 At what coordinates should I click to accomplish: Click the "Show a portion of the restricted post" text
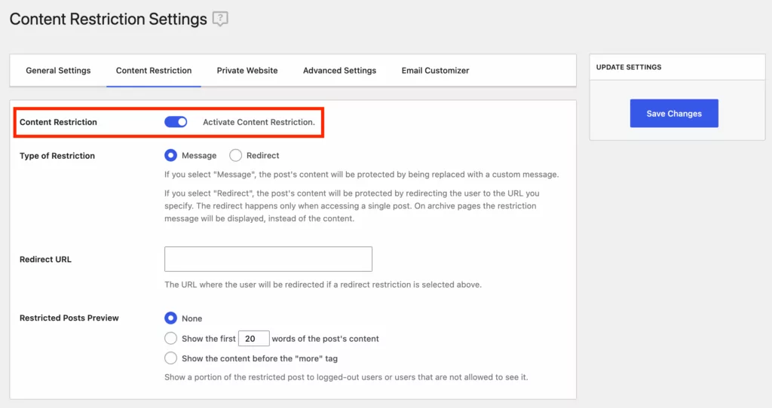click(x=346, y=377)
